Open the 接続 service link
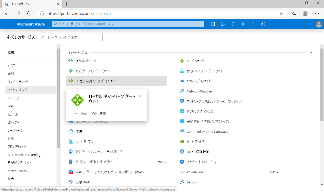This screenshot has width=324, height=192. click(79, 132)
